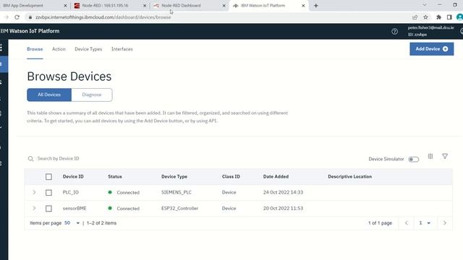Click SIEMENS_PLC device type cell
This screenshot has height=260, width=463.
[x=177, y=193]
